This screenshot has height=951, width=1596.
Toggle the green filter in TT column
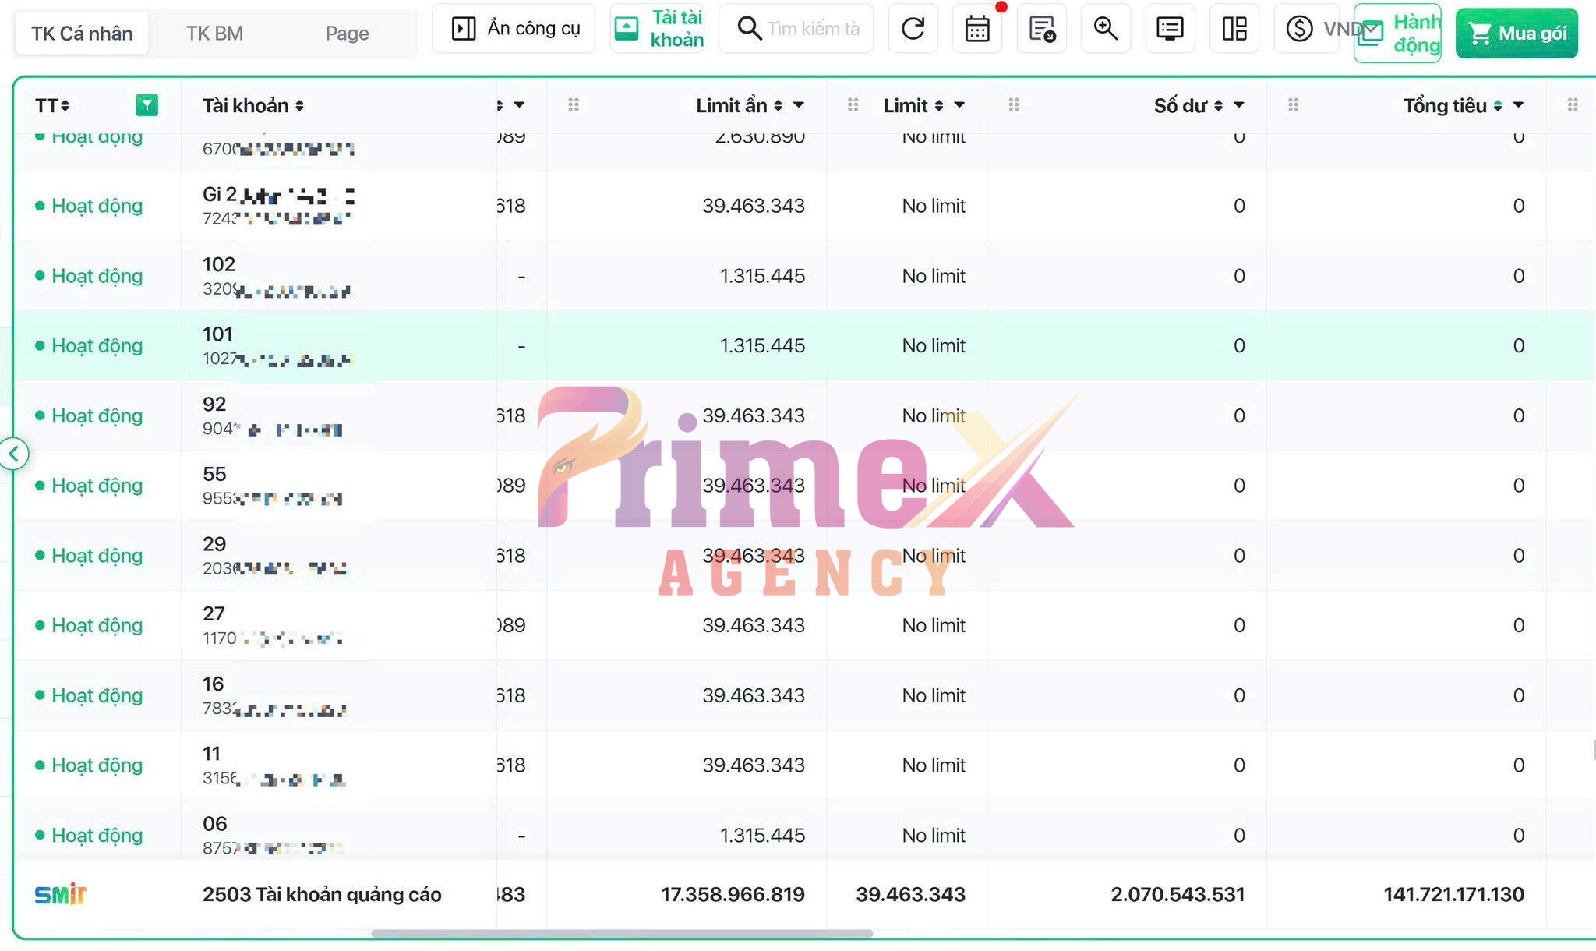point(147,105)
